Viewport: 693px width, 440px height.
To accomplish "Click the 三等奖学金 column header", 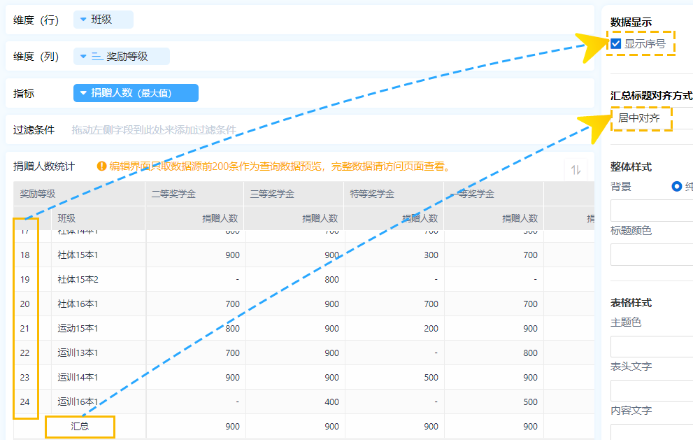I will (273, 194).
